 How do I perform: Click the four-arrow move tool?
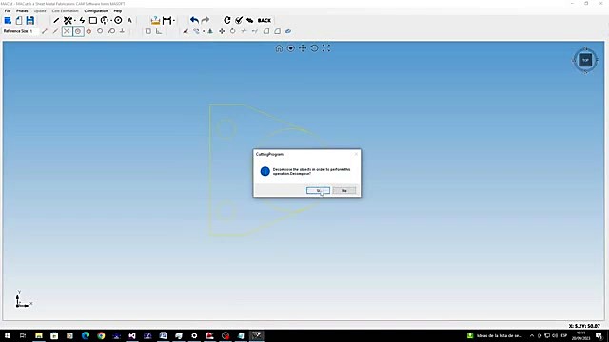tap(222, 31)
